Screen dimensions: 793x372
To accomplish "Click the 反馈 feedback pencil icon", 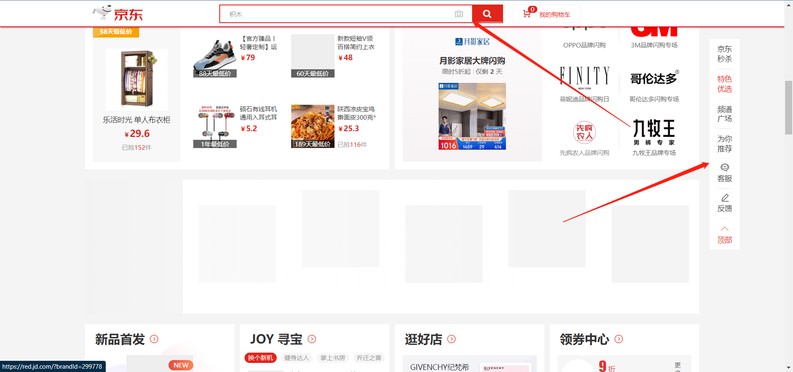I will (725, 198).
